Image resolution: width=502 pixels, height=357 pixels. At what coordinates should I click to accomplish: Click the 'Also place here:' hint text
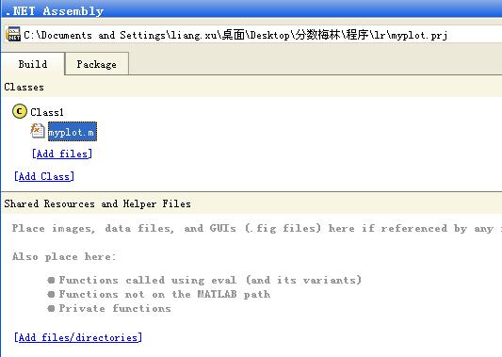(64, 257)
